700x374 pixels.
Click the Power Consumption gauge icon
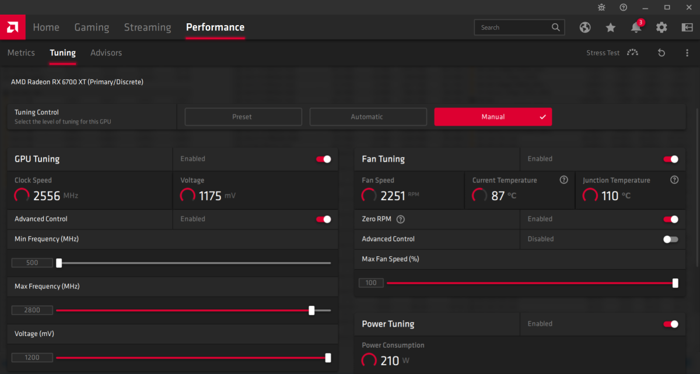(x=369, y=360)
